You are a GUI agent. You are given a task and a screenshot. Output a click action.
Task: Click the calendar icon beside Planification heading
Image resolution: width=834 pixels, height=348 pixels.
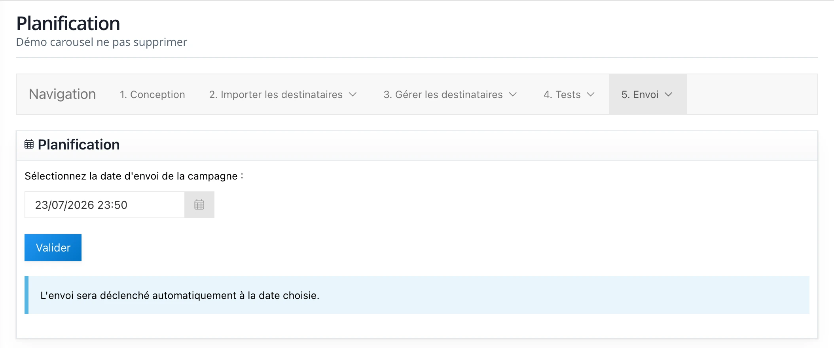(x=29, y=144)
